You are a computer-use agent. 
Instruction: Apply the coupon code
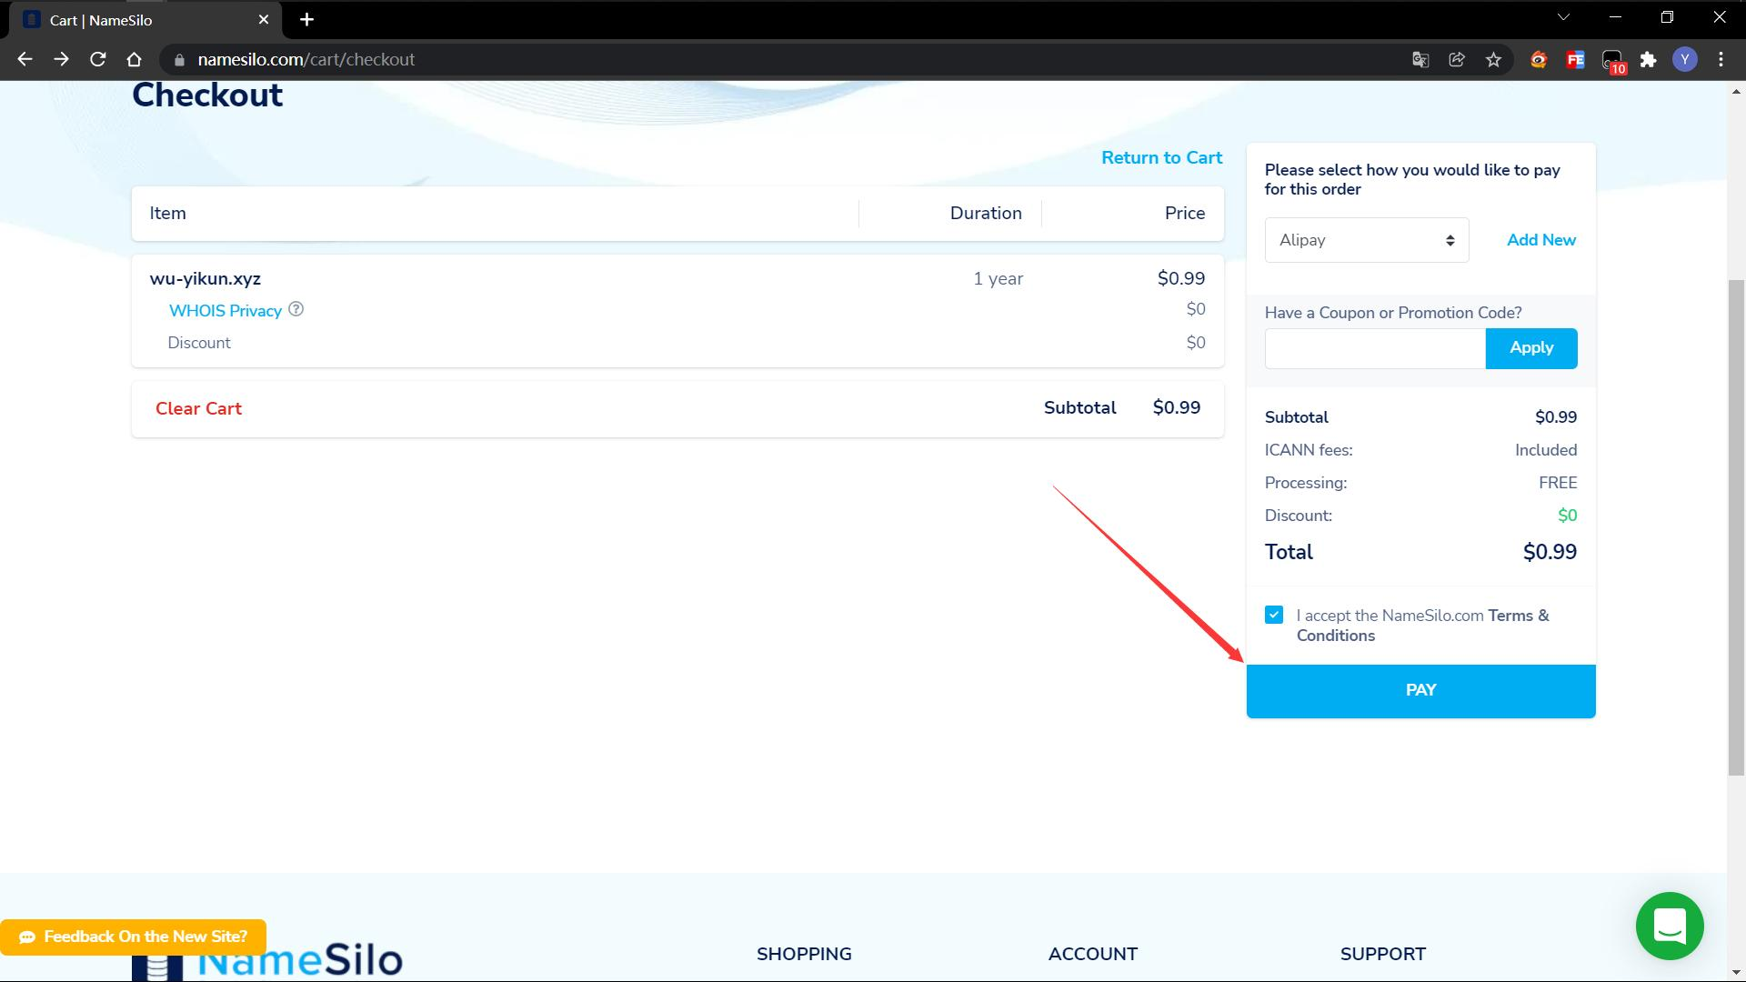coord(1530,348)
